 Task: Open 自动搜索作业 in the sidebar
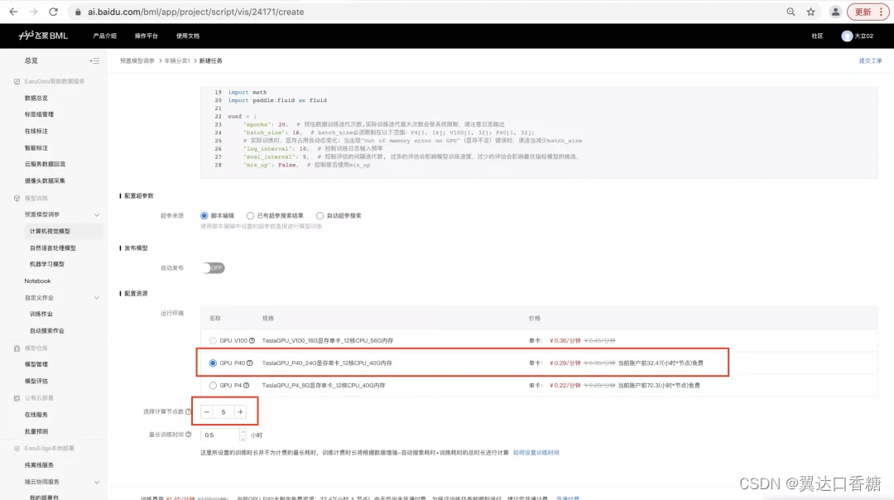(46, 330)
